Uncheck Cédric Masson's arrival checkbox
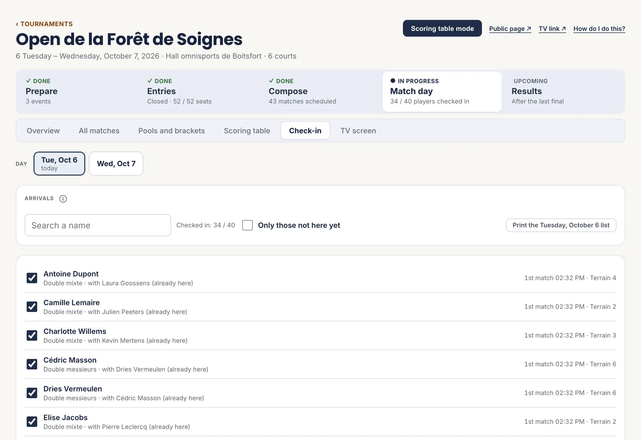This screenshot has height=440, width=641. pyautogui.click(x=32, y=364)
